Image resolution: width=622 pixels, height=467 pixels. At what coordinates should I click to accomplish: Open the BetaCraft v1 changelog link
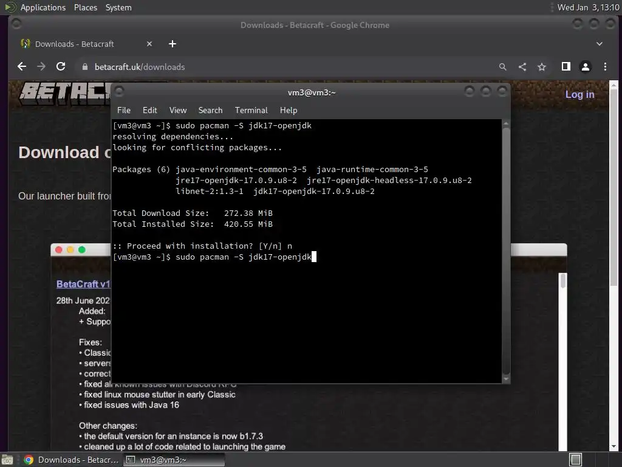point(83,285)
